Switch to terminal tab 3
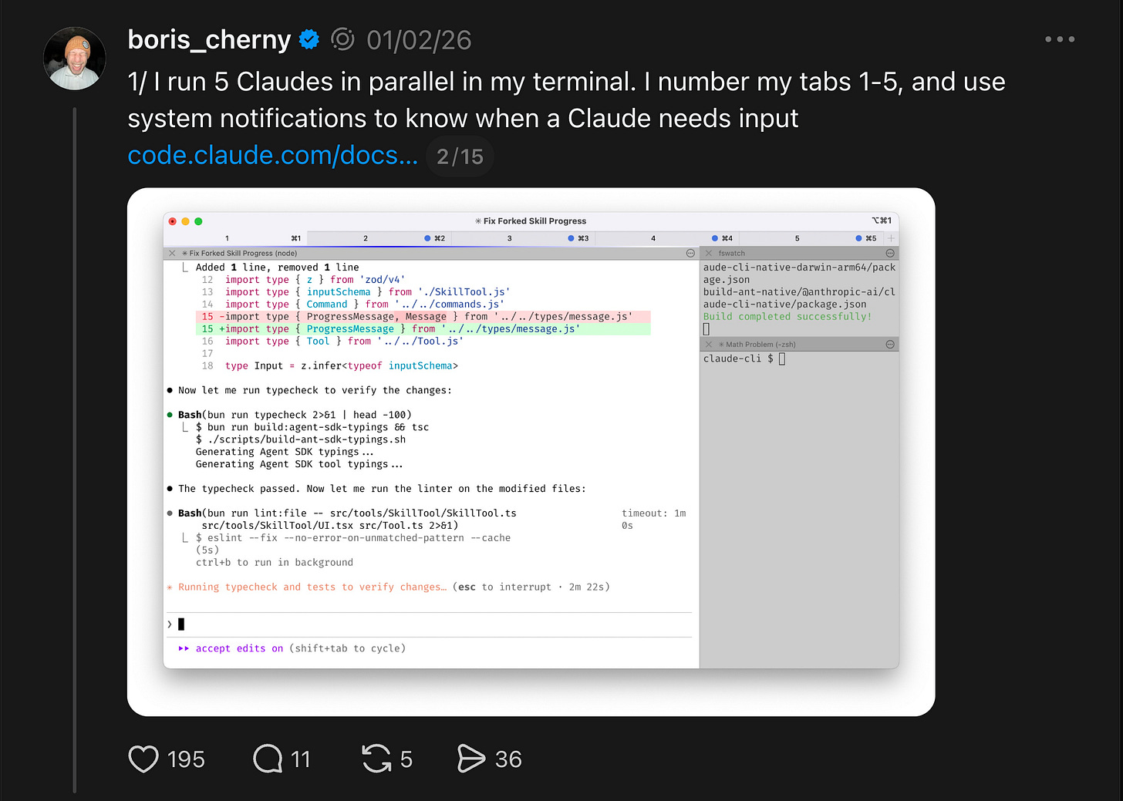The width and height of the screenshot is (1123, 801). 523,238
